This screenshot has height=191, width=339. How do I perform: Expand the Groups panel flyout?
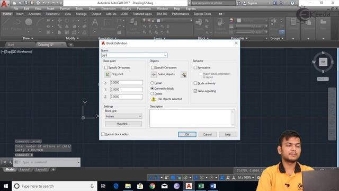[x=277, y=38]
